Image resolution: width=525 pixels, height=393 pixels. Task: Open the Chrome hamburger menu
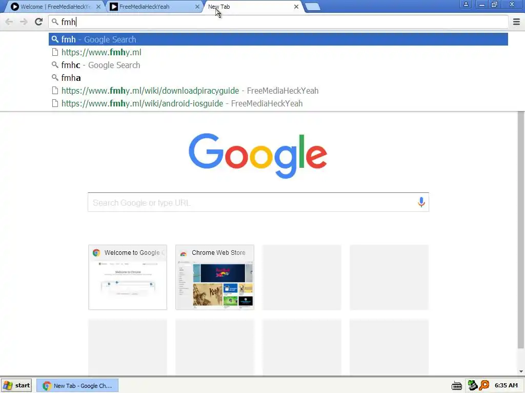tap(516, 21)
